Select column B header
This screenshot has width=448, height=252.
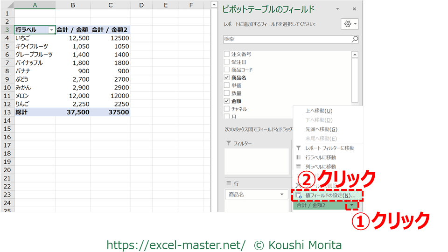(73, 5)
